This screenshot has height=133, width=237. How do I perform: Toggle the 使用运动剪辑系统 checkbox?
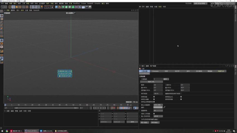tap(154, 102)
